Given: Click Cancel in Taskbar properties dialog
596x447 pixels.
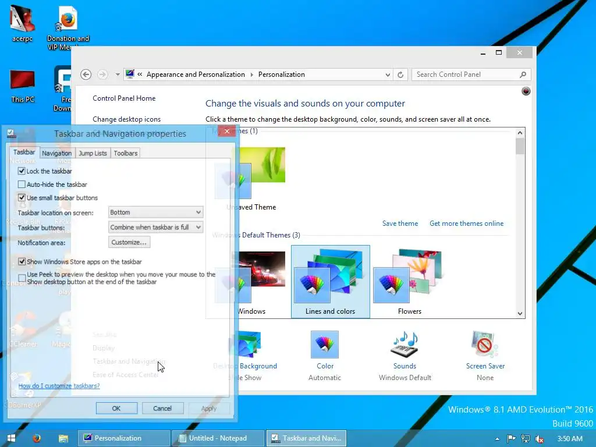Looking at the screenshot, I should point(162,408).
